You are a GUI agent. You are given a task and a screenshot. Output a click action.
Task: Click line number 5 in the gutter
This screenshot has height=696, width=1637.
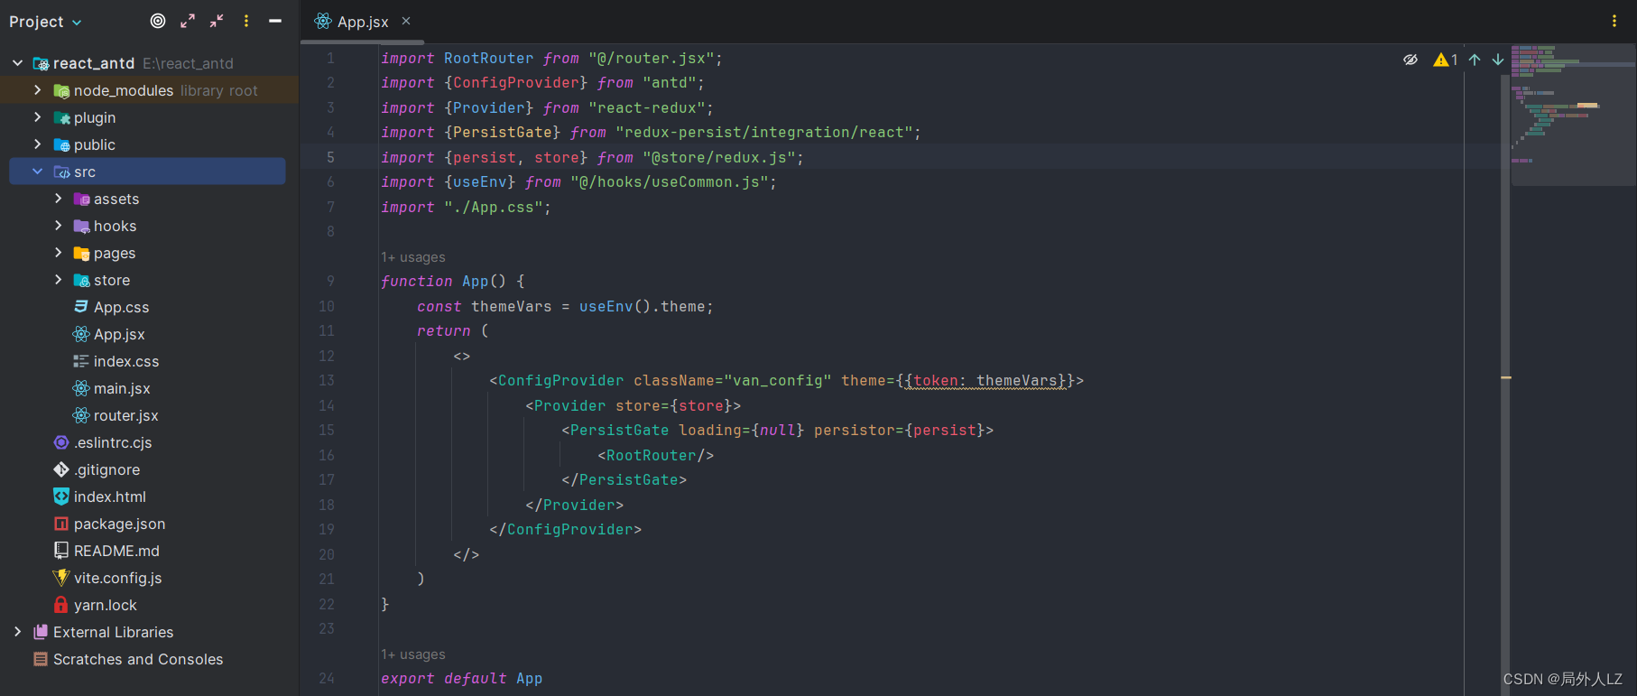[x=330, y=157]
